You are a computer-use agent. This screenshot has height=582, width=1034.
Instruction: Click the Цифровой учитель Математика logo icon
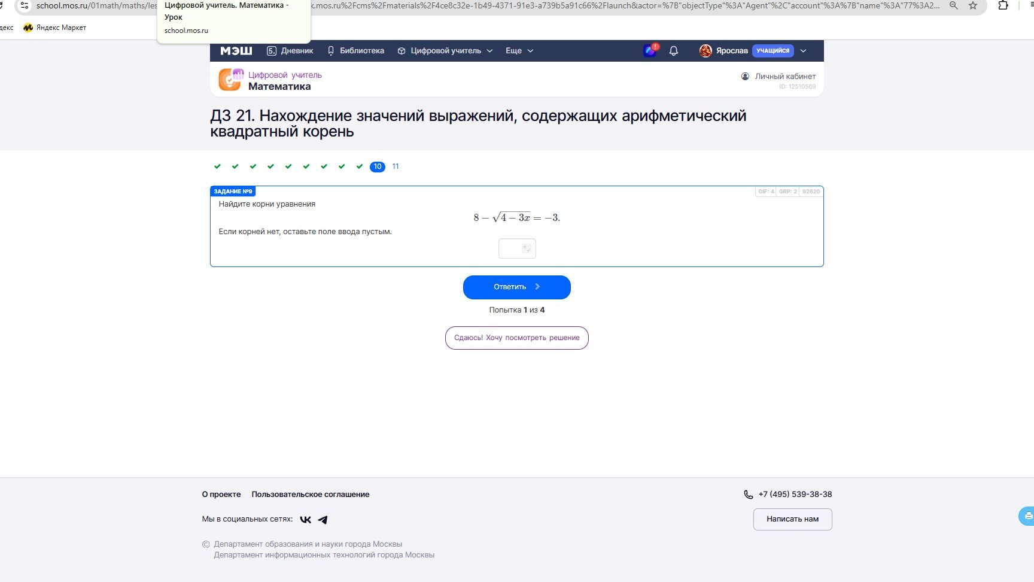(x=231, y=79)
